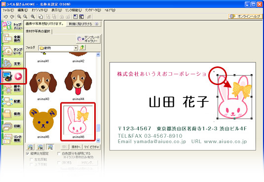
Task: Click the トリミング... button
Action: click(87, 163)
